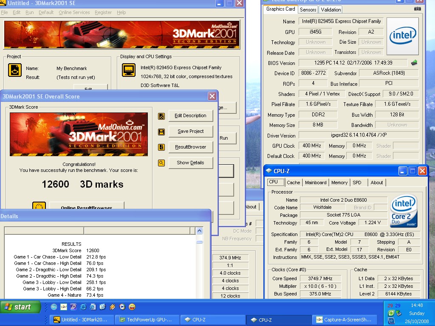Screen dimensions: 435x326
Task: Click the Edit Description icon
Action: coord(161,116)
